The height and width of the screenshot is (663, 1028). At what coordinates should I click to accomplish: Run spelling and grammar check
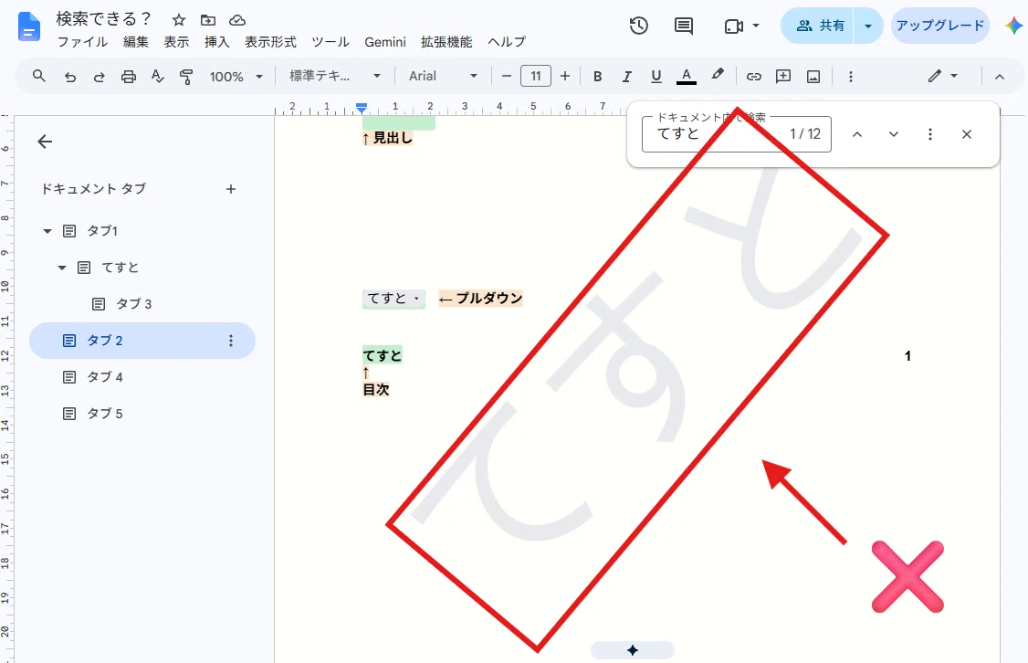point(157,76)
